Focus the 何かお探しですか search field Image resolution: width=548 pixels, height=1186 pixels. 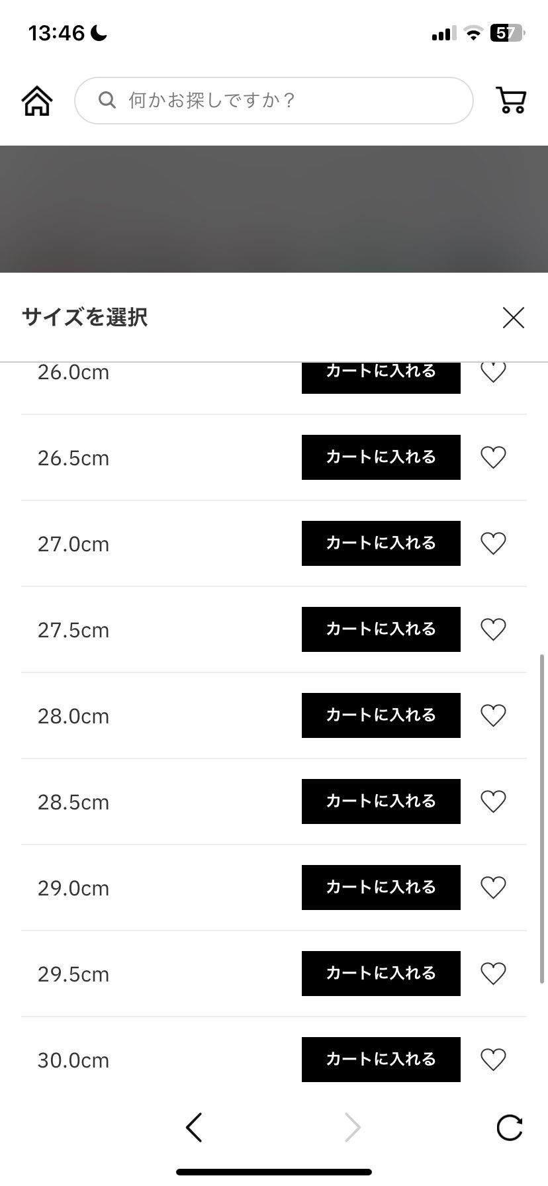click(x=274, y=101)
